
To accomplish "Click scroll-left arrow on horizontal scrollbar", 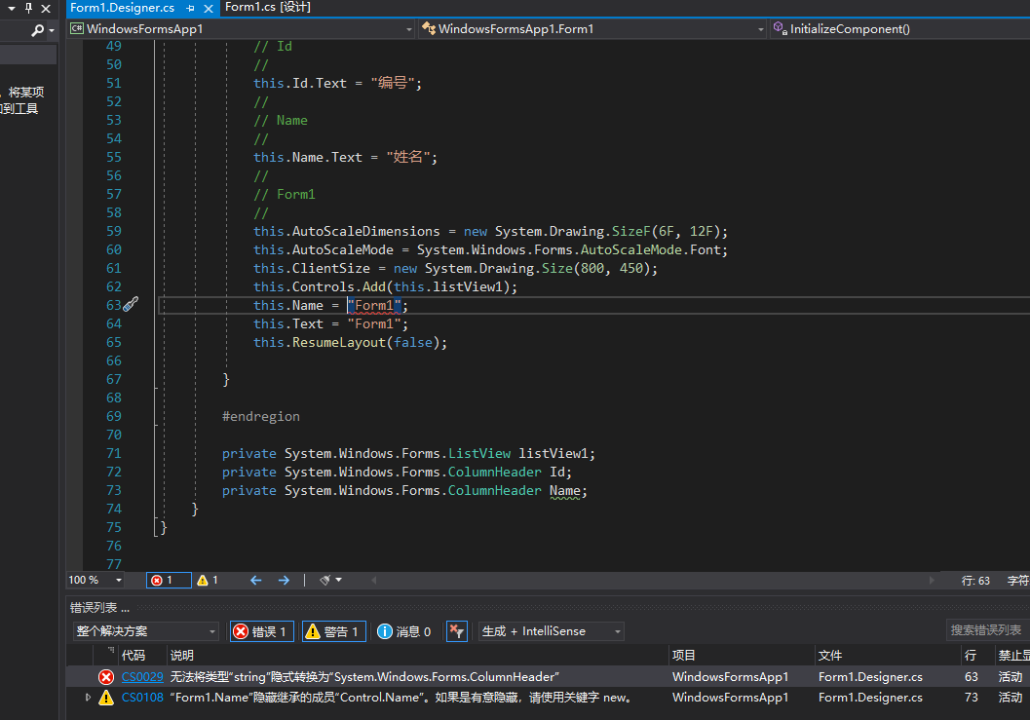I will point(374,580).
